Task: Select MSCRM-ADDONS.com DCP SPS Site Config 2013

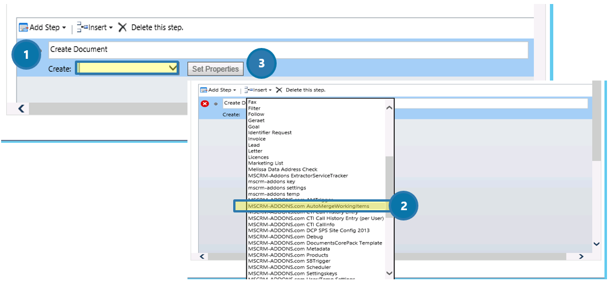Action: pos(309,230)
